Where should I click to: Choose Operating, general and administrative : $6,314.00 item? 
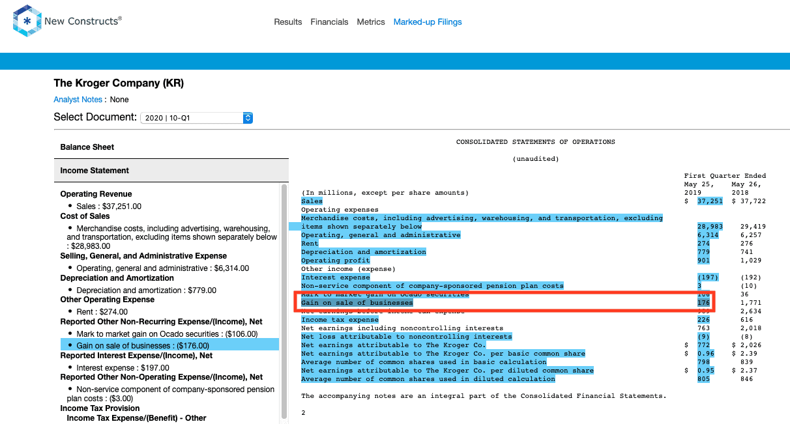162,268
